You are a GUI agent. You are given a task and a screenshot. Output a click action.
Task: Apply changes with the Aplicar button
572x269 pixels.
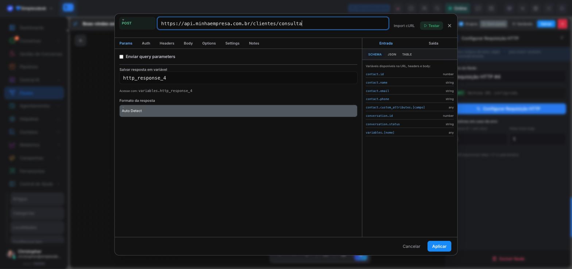439,246
